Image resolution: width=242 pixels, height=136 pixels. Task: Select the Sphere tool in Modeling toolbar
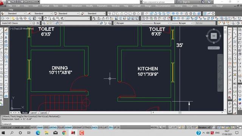126,14
